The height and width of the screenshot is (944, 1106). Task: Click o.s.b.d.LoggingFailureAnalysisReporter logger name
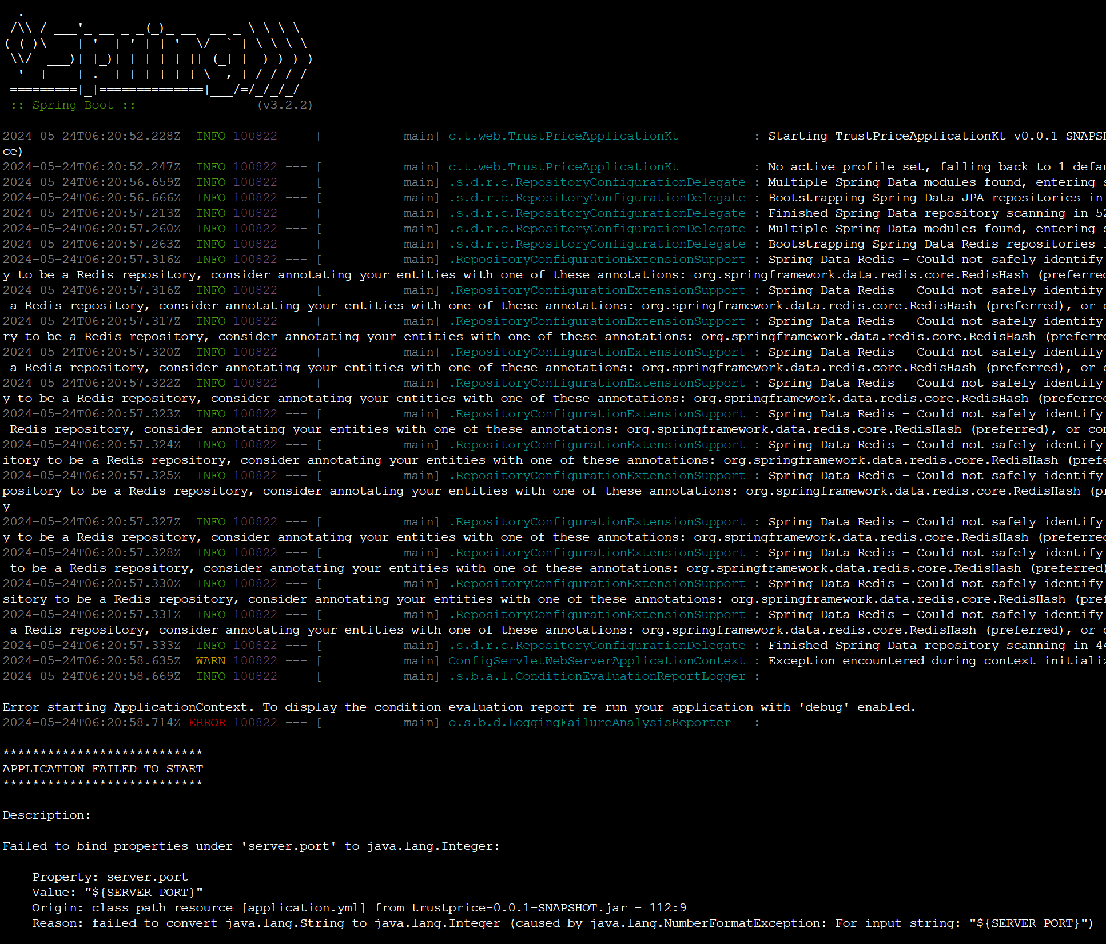pyautogui.click(x=589, y=723)
